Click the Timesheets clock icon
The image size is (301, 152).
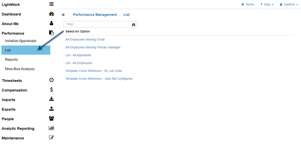click(x=52, y=80)
